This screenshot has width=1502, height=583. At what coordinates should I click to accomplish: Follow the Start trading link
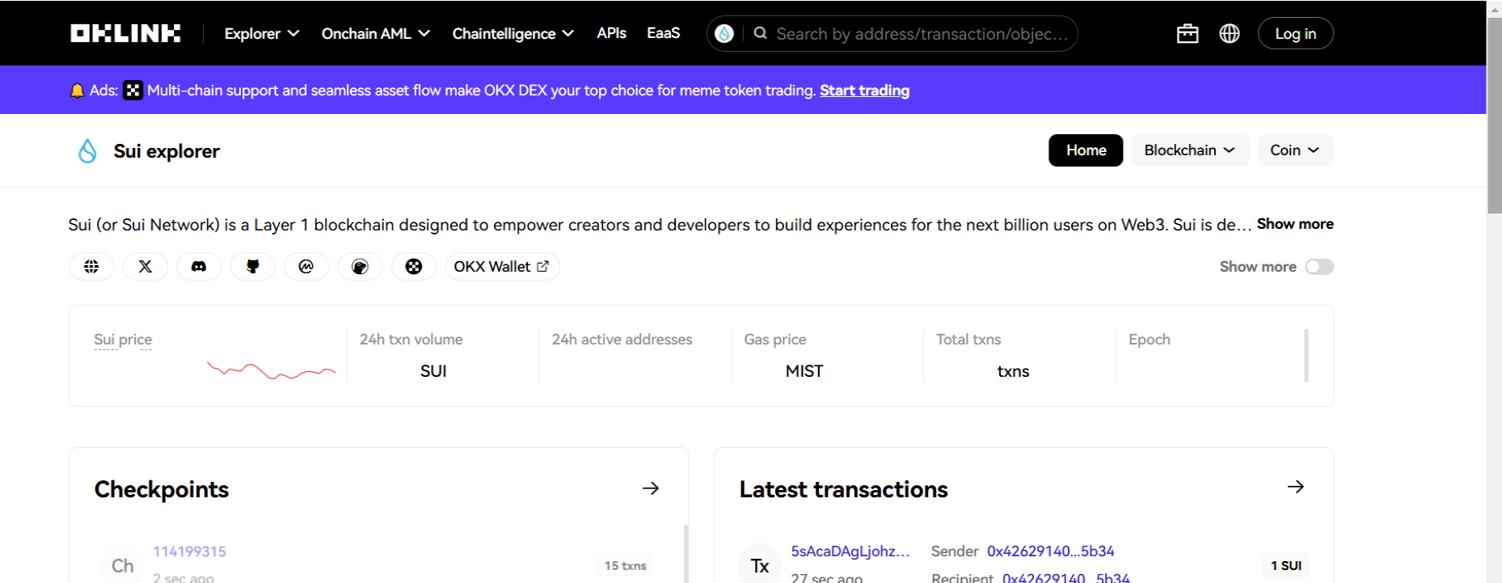point(864,91)
